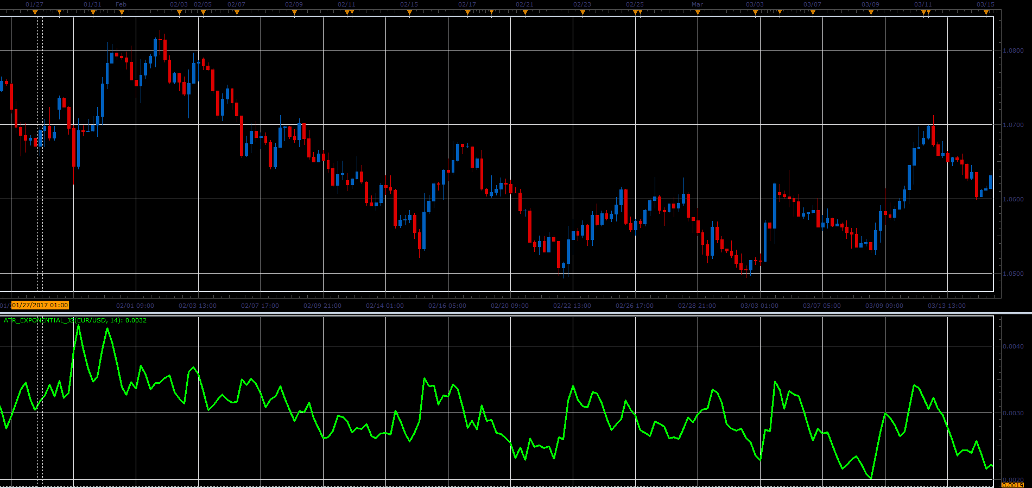Select the orange marker beneath 02/09

click(x=294, y=12)
